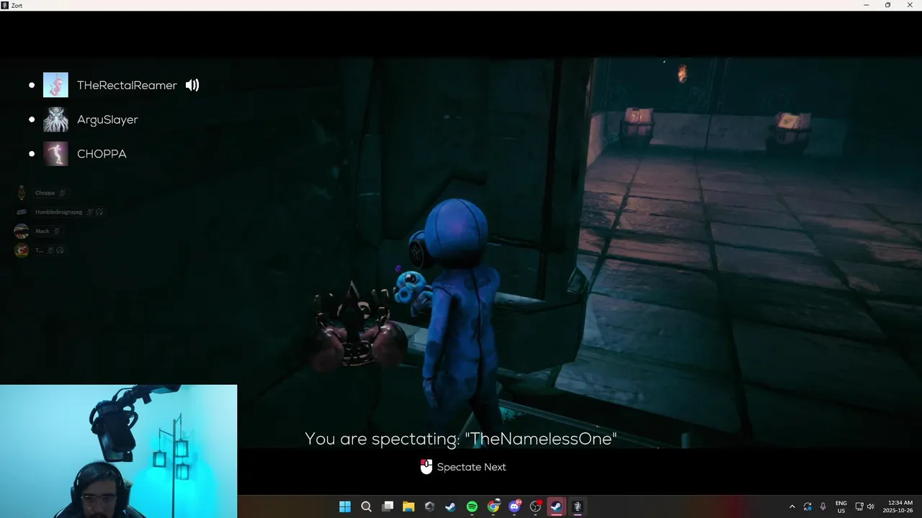Click the spectating TheNamelessOne caption

point(461,439)
